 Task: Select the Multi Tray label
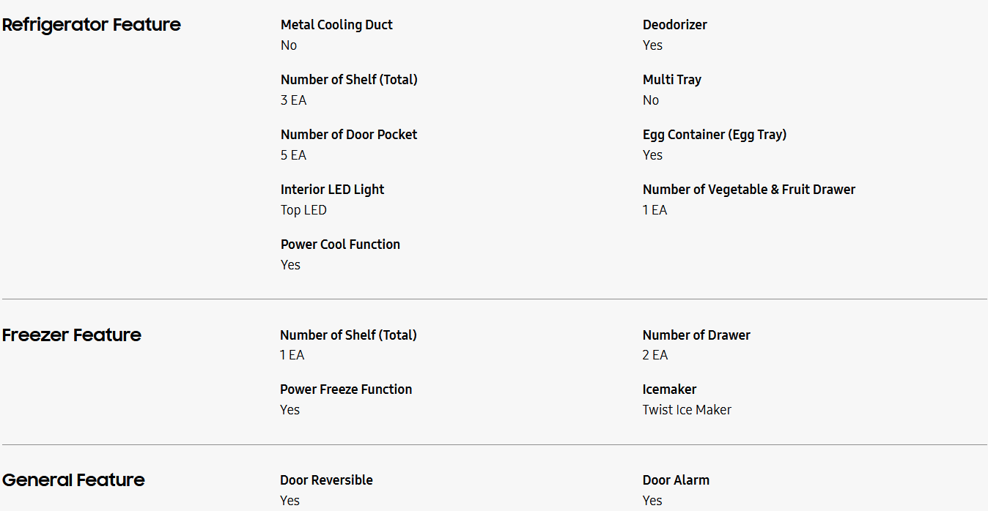click(671, 80)
